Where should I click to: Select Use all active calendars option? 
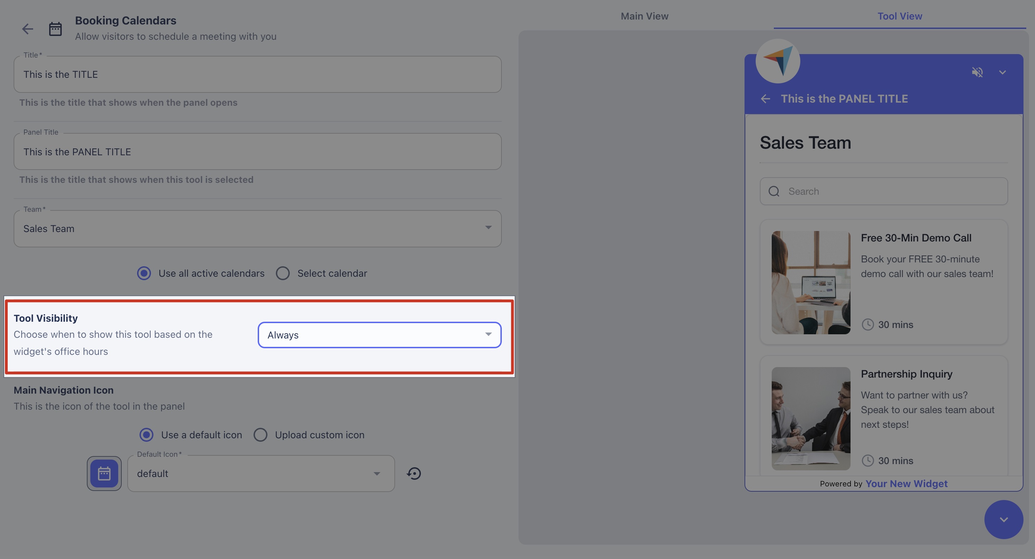(x=144, y=274)
